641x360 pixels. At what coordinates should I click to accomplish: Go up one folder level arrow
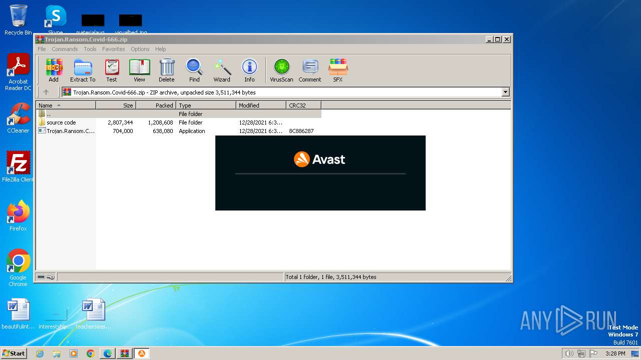coord(46,92)
